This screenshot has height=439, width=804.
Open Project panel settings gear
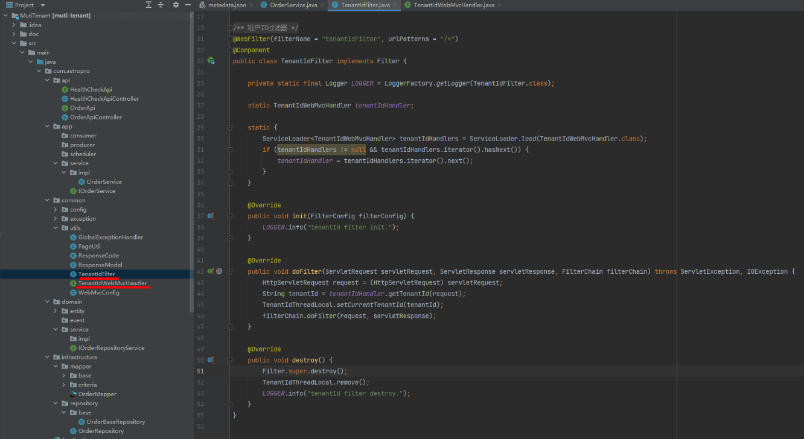[176, 5]
